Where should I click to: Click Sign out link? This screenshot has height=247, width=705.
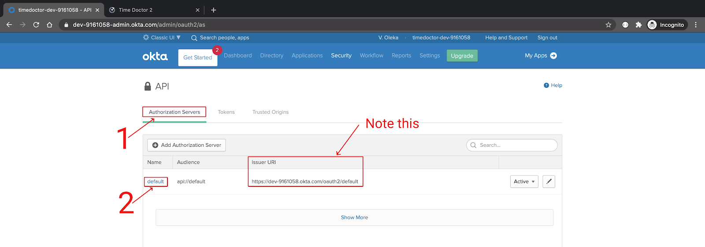click(547, 38)
